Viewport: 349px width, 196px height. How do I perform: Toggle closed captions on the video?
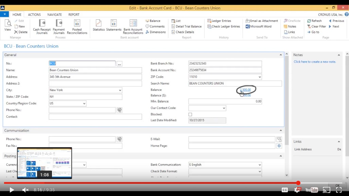pyautogui.click(x=285, y=190)
